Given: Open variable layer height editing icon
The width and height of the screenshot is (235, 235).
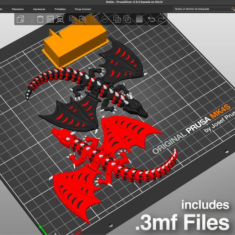Looking at the screenshot, I should pos(139,19).
